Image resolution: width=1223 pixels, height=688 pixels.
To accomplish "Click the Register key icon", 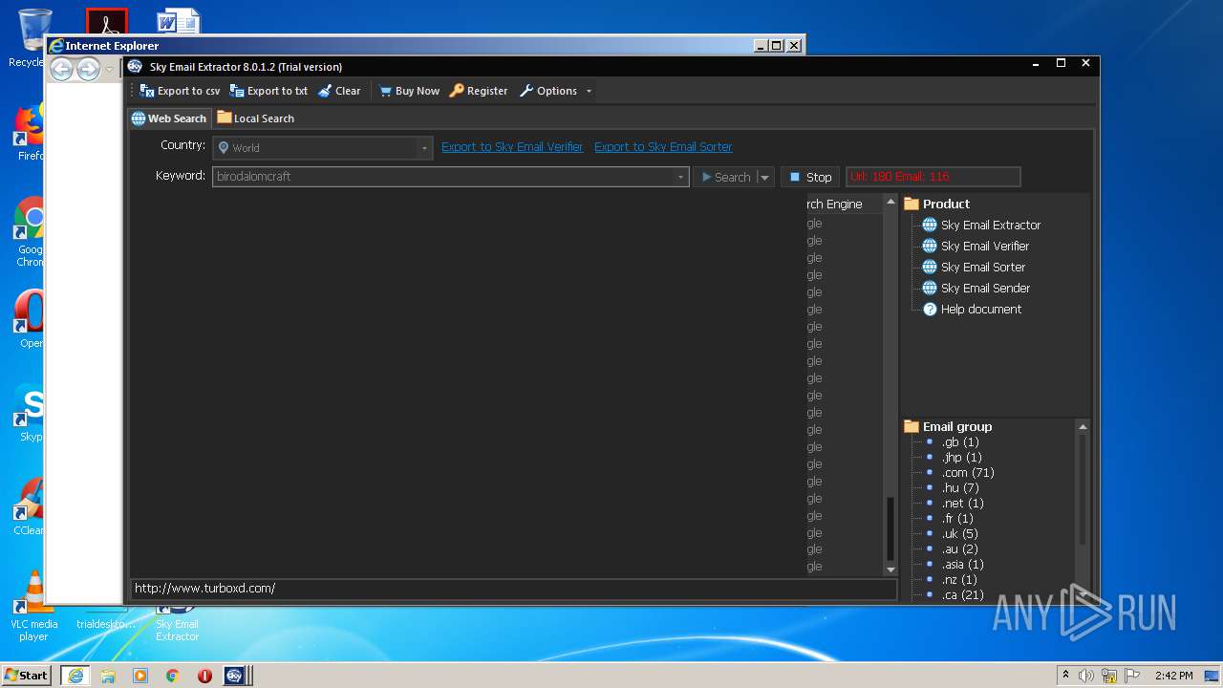I will pos(457,91).
